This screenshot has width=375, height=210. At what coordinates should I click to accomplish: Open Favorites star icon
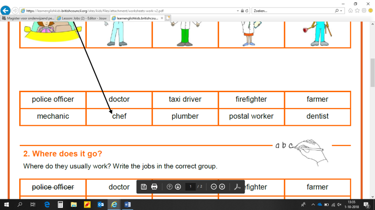point(357,10)
